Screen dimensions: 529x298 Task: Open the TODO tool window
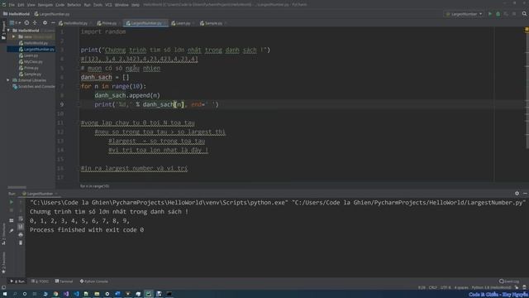[x=40, y=281]
